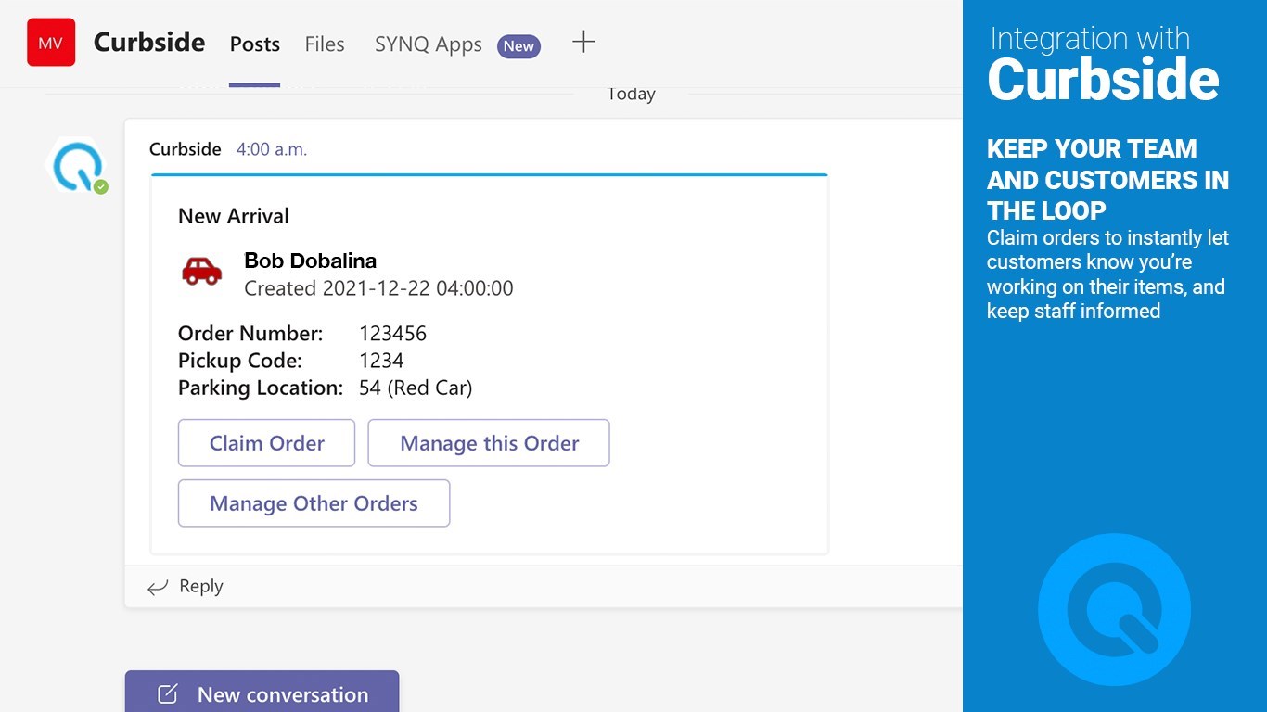Click the New conversation compose icon
Viewport: 1267px width, 712px height.
(168, 694)
